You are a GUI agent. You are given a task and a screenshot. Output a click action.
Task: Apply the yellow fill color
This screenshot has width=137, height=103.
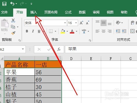click(63, 31)
